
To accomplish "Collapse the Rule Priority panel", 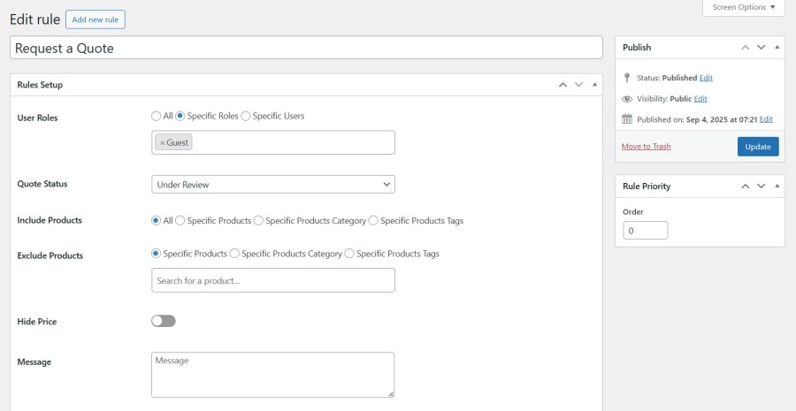I will pyautogui.click(x=777, y=186).
